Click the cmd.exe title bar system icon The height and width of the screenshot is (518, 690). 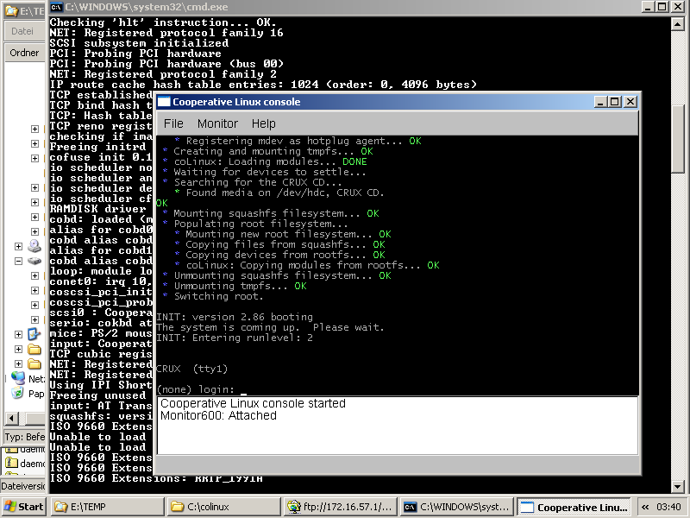(56, 7)
